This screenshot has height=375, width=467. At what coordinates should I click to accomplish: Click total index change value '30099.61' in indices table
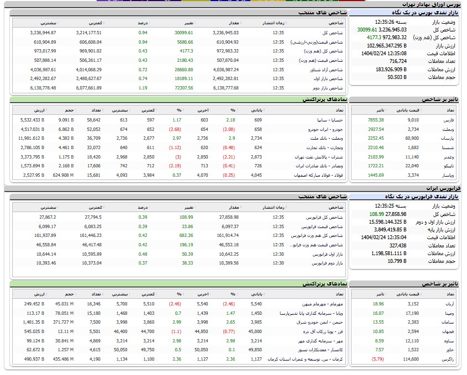[x=184, y=33]
